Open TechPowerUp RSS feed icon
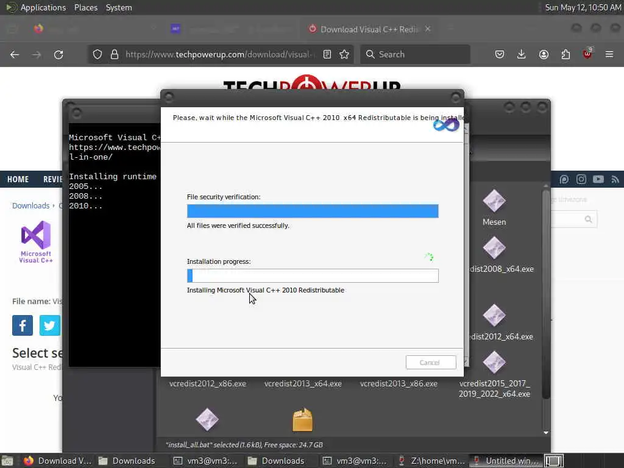Image resolution: width=624 pixels, height=468 pixels. coord(615,180)
